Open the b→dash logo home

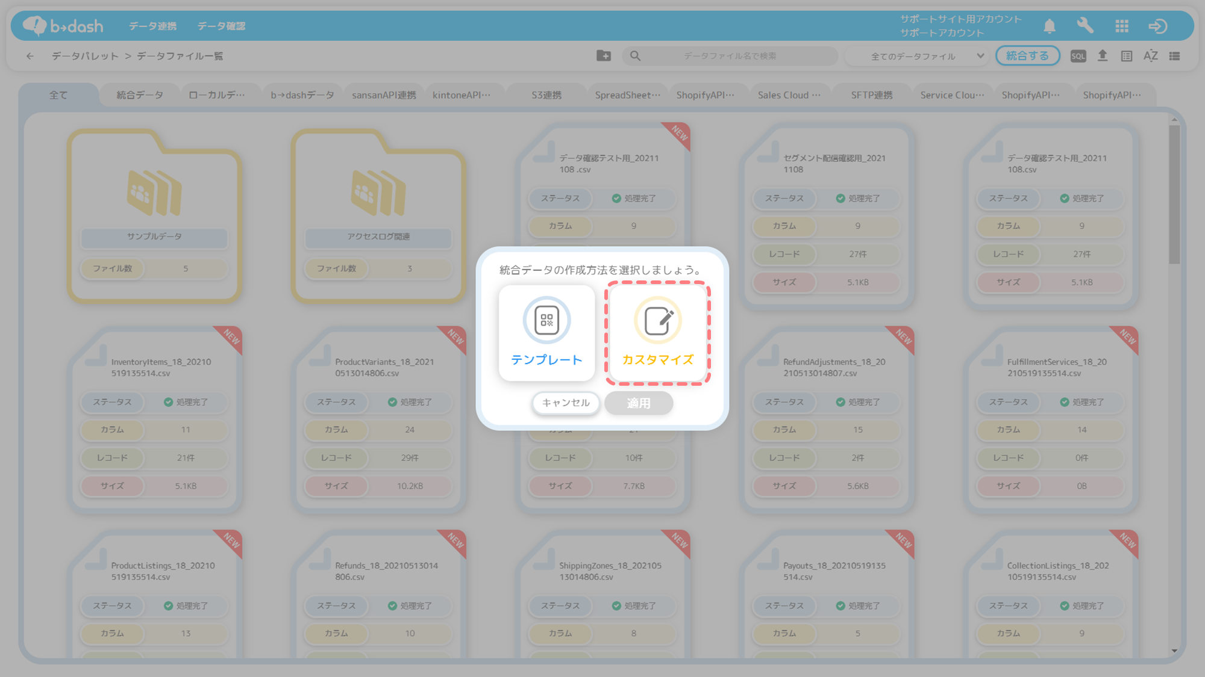(63, 26)
